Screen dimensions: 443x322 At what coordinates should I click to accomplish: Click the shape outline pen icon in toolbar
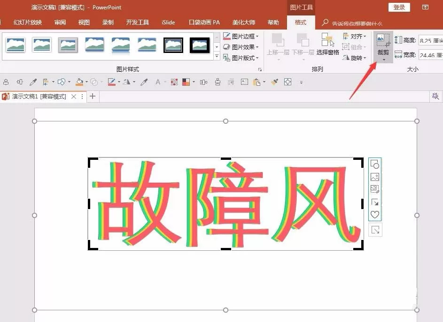point(112,82)
